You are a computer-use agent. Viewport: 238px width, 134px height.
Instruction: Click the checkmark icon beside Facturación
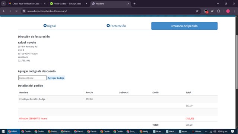point(108,26)
